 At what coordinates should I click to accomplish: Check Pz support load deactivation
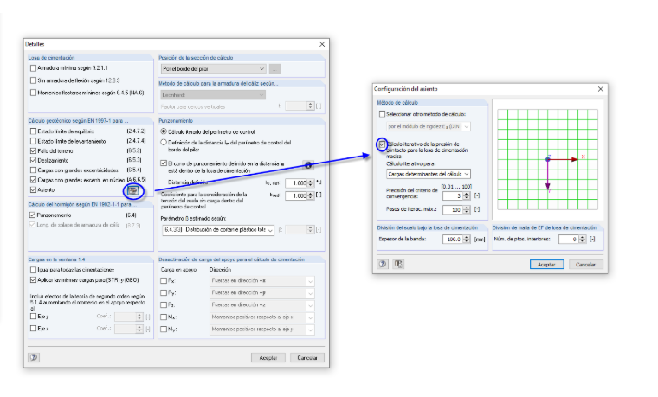click(x=164, y=304)
